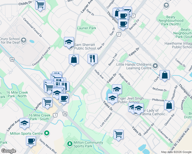Click the Map data ©2026 Google text
Image resolution: width=192 pixels, height=154 pixels.
176,152
